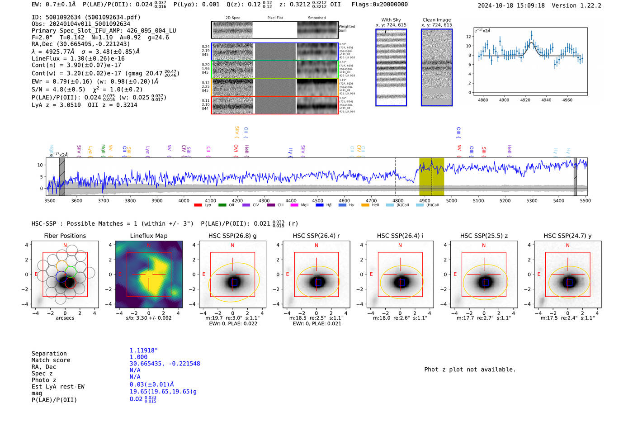Viewport: 633px width, 431px height.
Task: Open the HSC SSP(26.4) i image
Action: click(x=400, y=275)
